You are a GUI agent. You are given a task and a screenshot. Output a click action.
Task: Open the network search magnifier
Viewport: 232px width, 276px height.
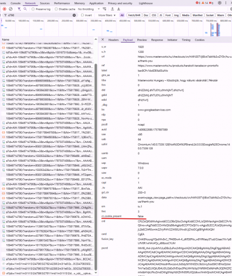tap(25, 9)
